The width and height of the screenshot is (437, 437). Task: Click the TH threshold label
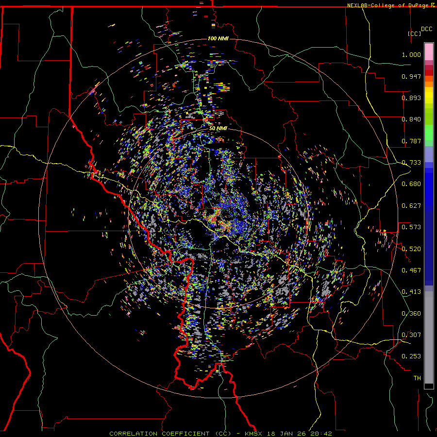417,378
